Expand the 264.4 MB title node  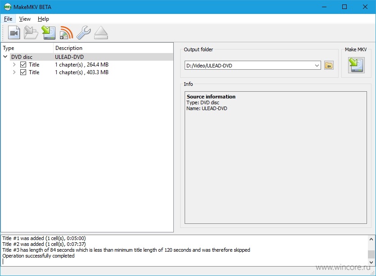(14, 65)
